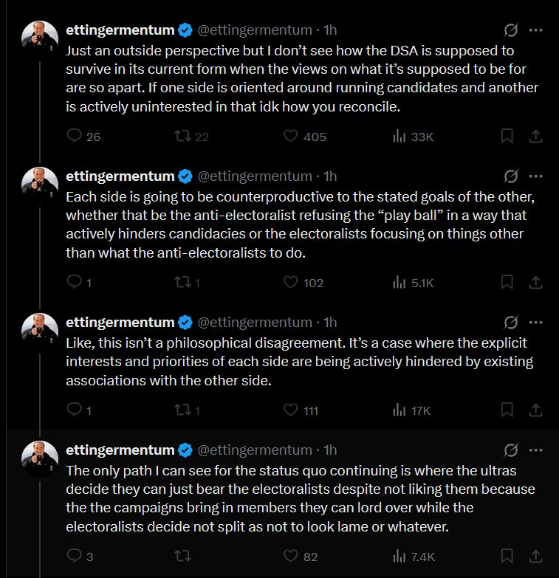Like the tweet with 405 likes
The image size is (559, 578).
[290, 136]
